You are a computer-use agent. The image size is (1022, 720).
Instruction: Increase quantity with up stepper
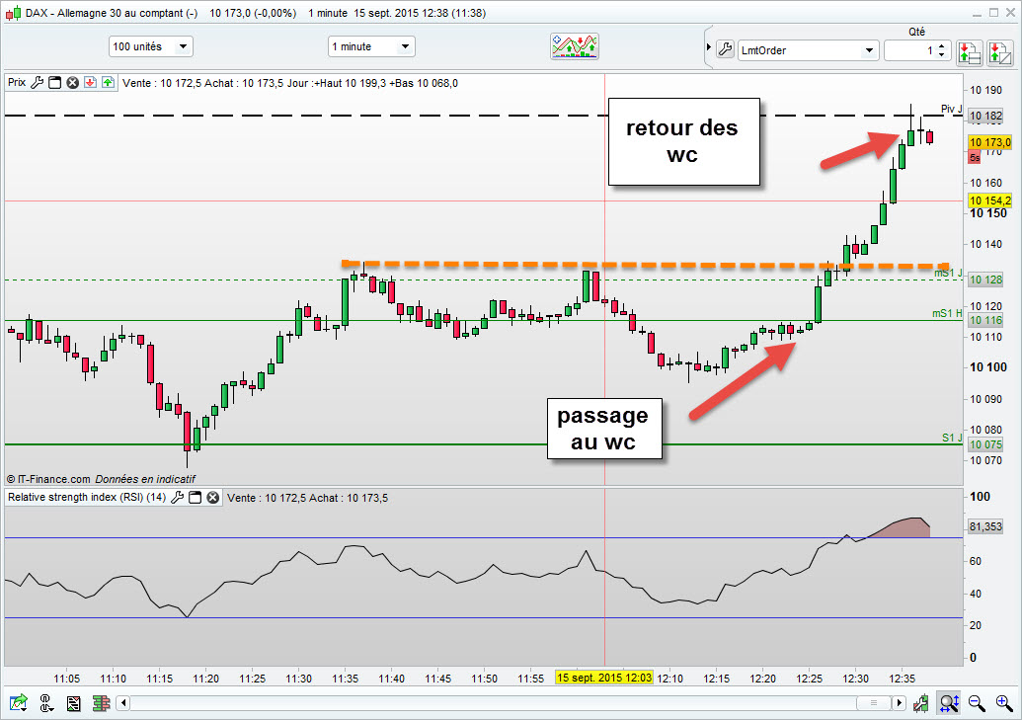[941, 46]
